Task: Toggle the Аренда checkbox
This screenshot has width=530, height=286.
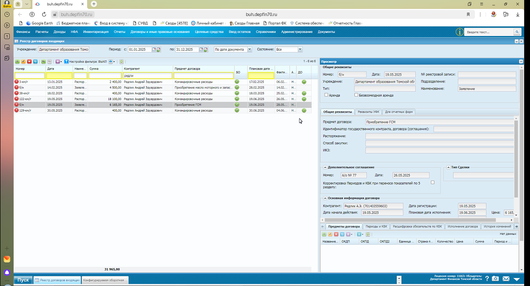Action: pyautogui.click(x=326, y=95)
